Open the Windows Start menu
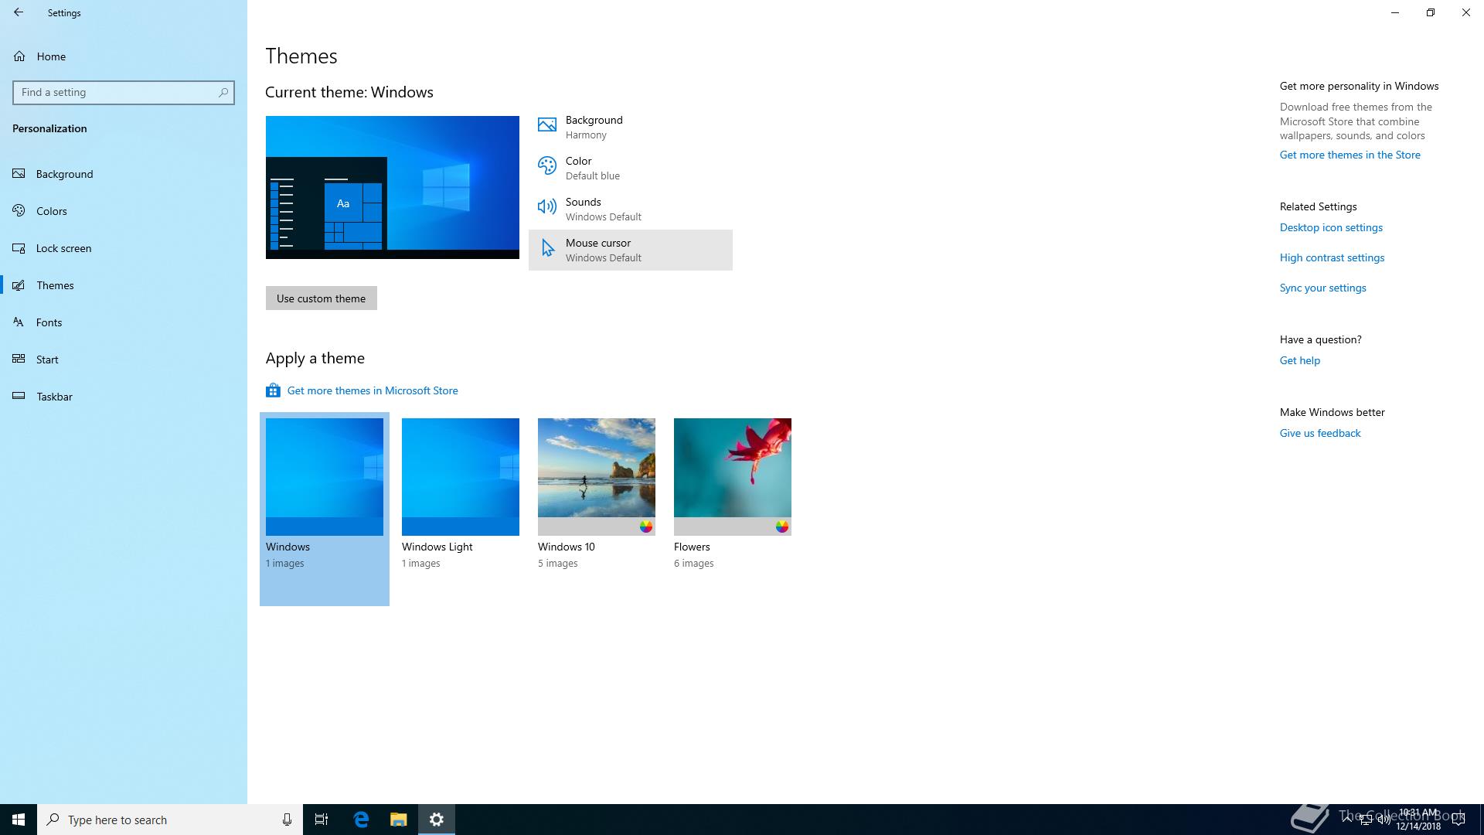The image size is (1484, 835). [x=19, y=820]
